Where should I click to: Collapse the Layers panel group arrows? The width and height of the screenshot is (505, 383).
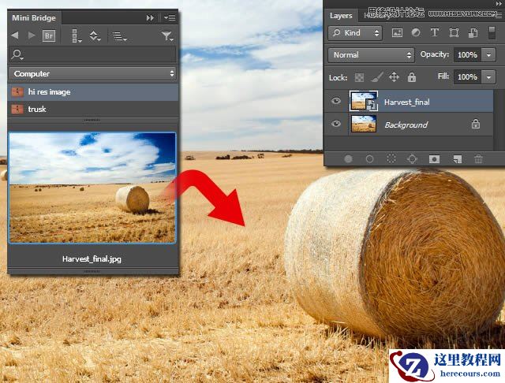(x=499, y=3)
